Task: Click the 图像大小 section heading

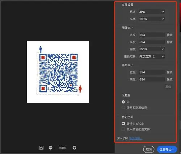Action: pyautogui.click(x=127, y=28)
